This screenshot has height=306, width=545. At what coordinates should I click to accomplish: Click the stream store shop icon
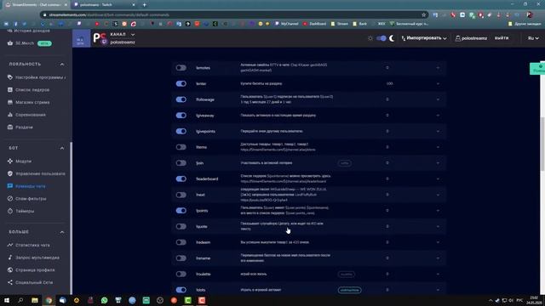[10, 102]
